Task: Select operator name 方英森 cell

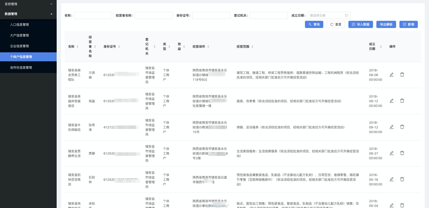Action: (x=92, y=75)
